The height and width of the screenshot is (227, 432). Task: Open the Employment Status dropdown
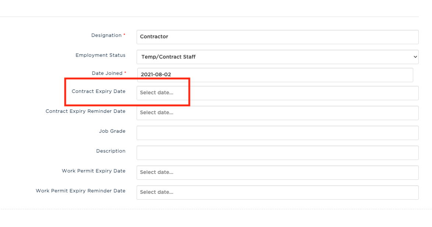tap(277, 57)
